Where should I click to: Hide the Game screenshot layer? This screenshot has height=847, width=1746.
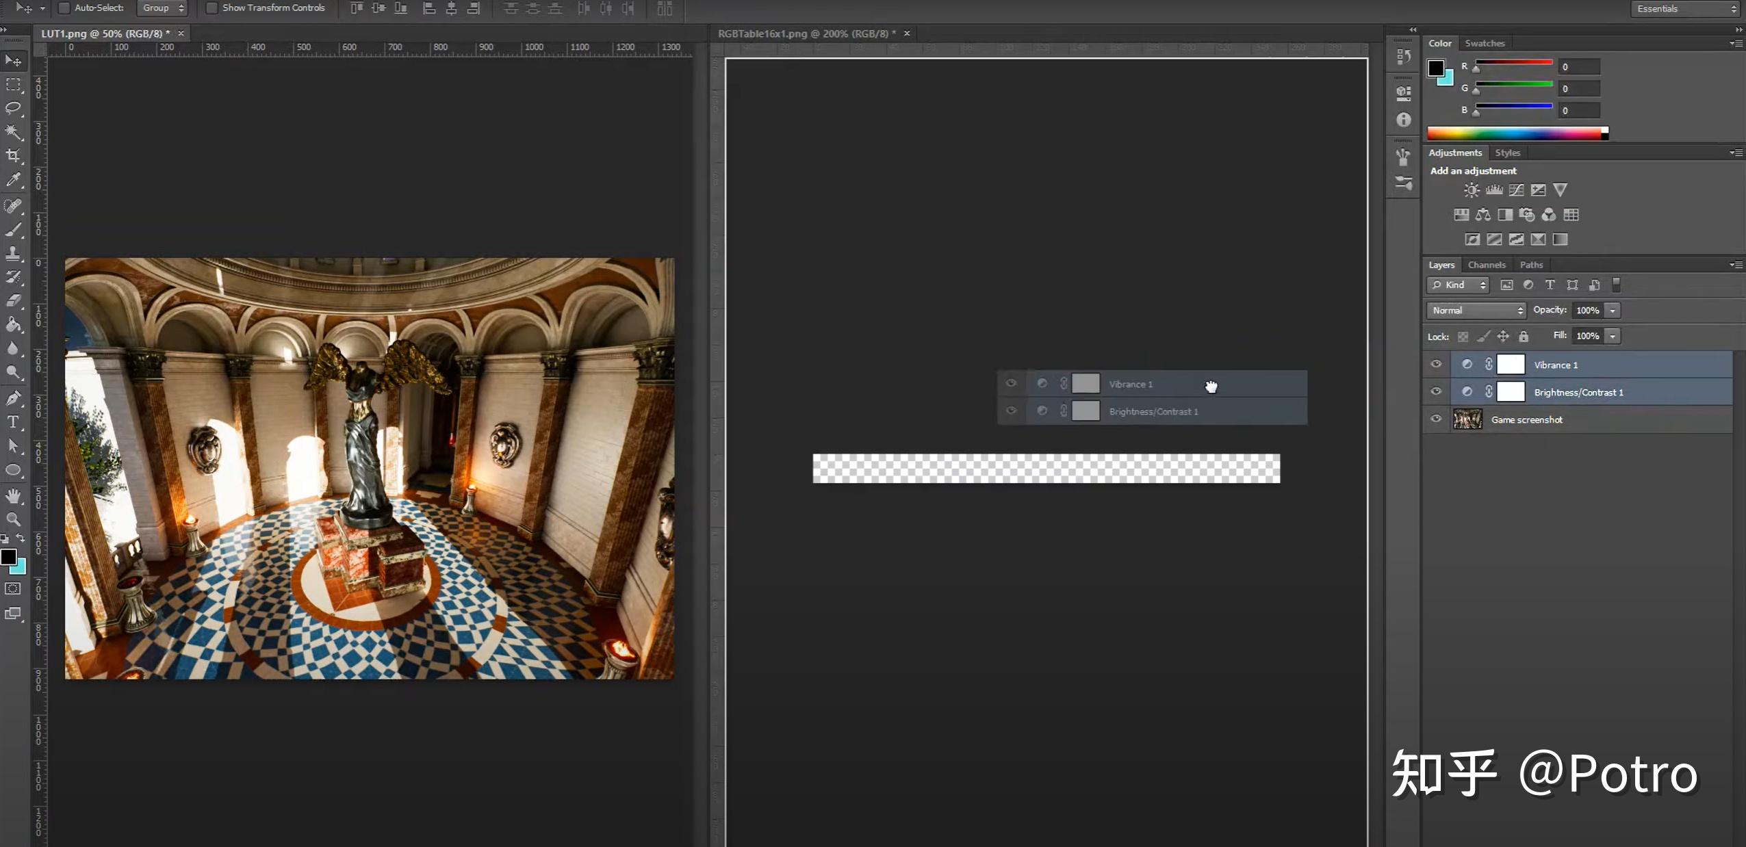pos(1436,419)
